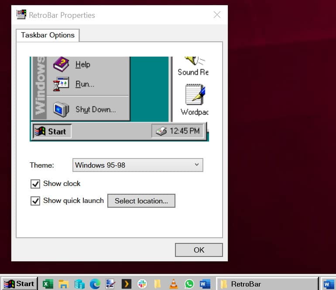Screen dimensions: 336x290
Task: Uncheck the Show clock checkbox
Action: (36, 184)
